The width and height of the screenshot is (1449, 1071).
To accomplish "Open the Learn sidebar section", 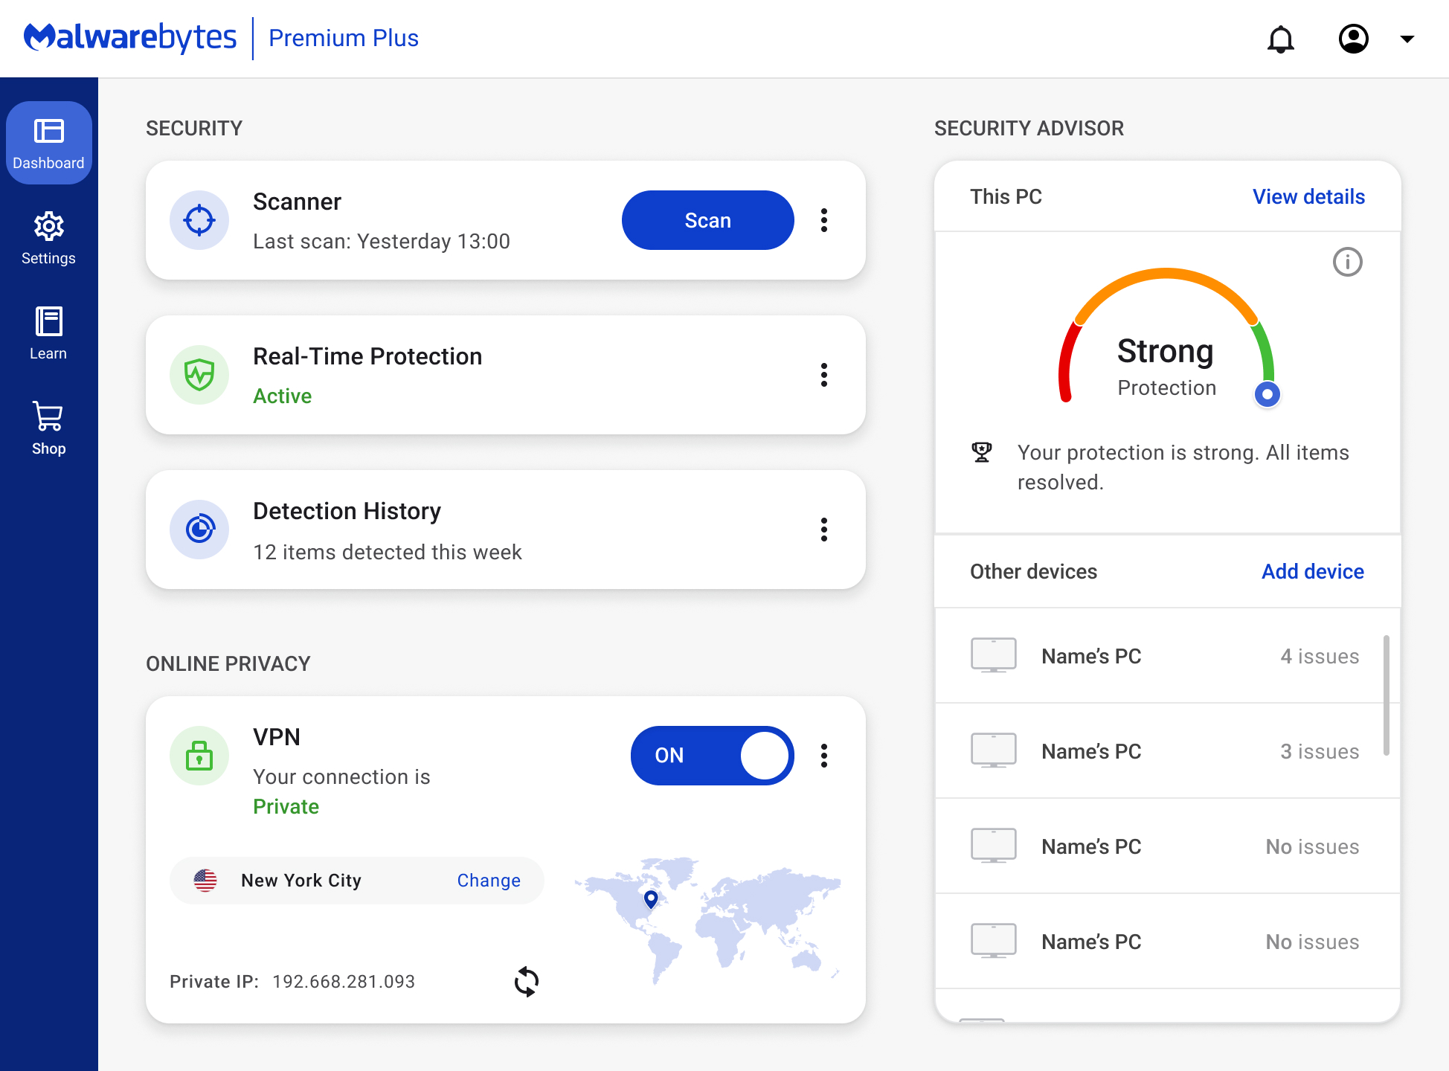I will click(48, 333).
